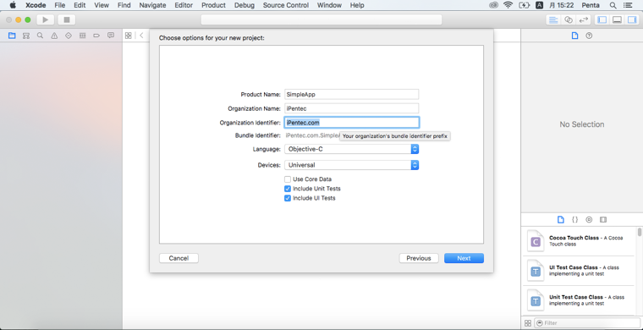
Task: Open the Project navigator folder icon
Action: click(x=12, y=36)
